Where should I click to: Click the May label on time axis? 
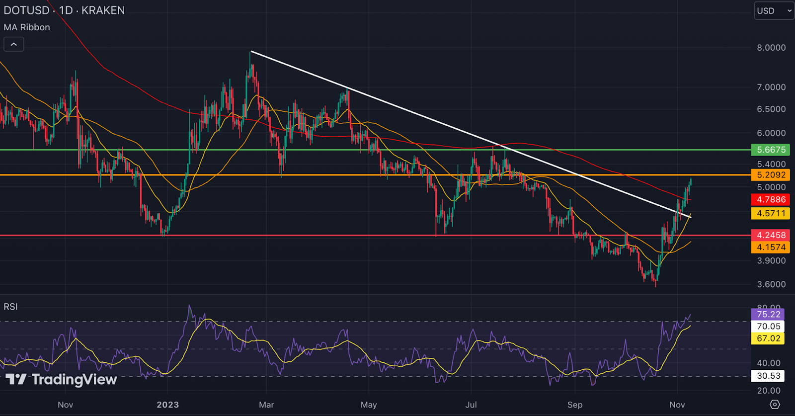(x=369, y=405)
